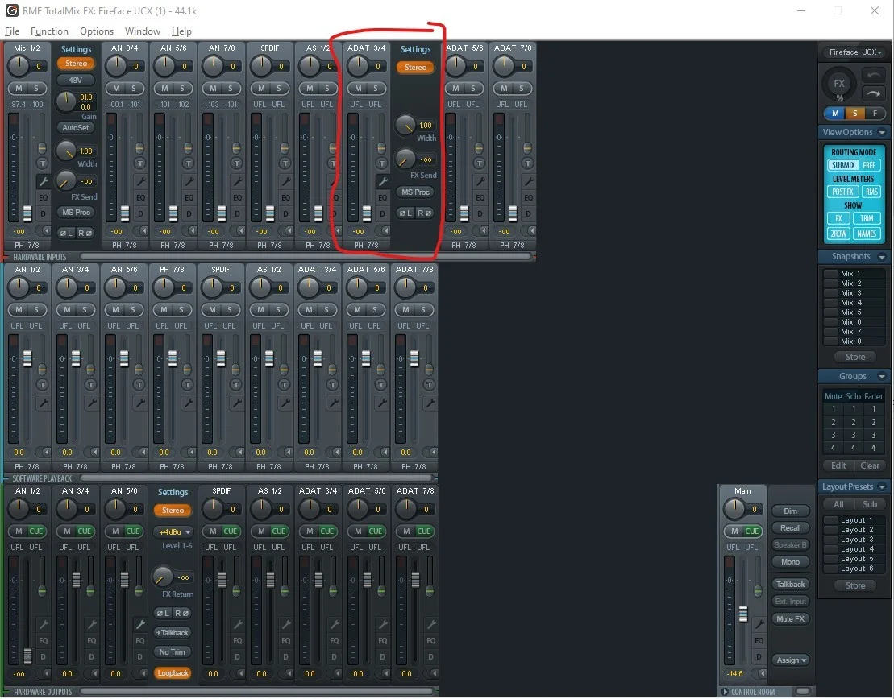Screen dimensions: 894x699
Task: Open wrench settings on hardware output AN 1/2
Action: click(44, 624)
